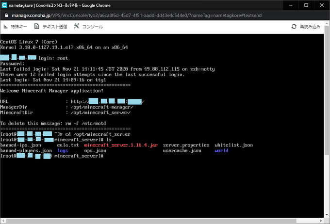The image size is (330, 224).
Task: Click the blue logs directory name
Action: 63,151
